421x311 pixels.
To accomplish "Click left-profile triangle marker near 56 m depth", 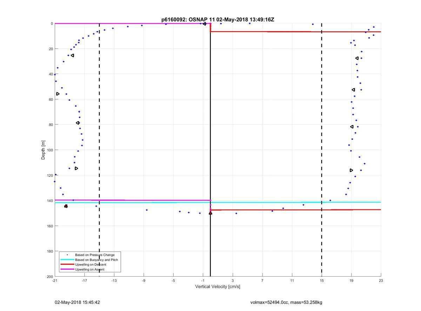I will click(x=58, y=94).
